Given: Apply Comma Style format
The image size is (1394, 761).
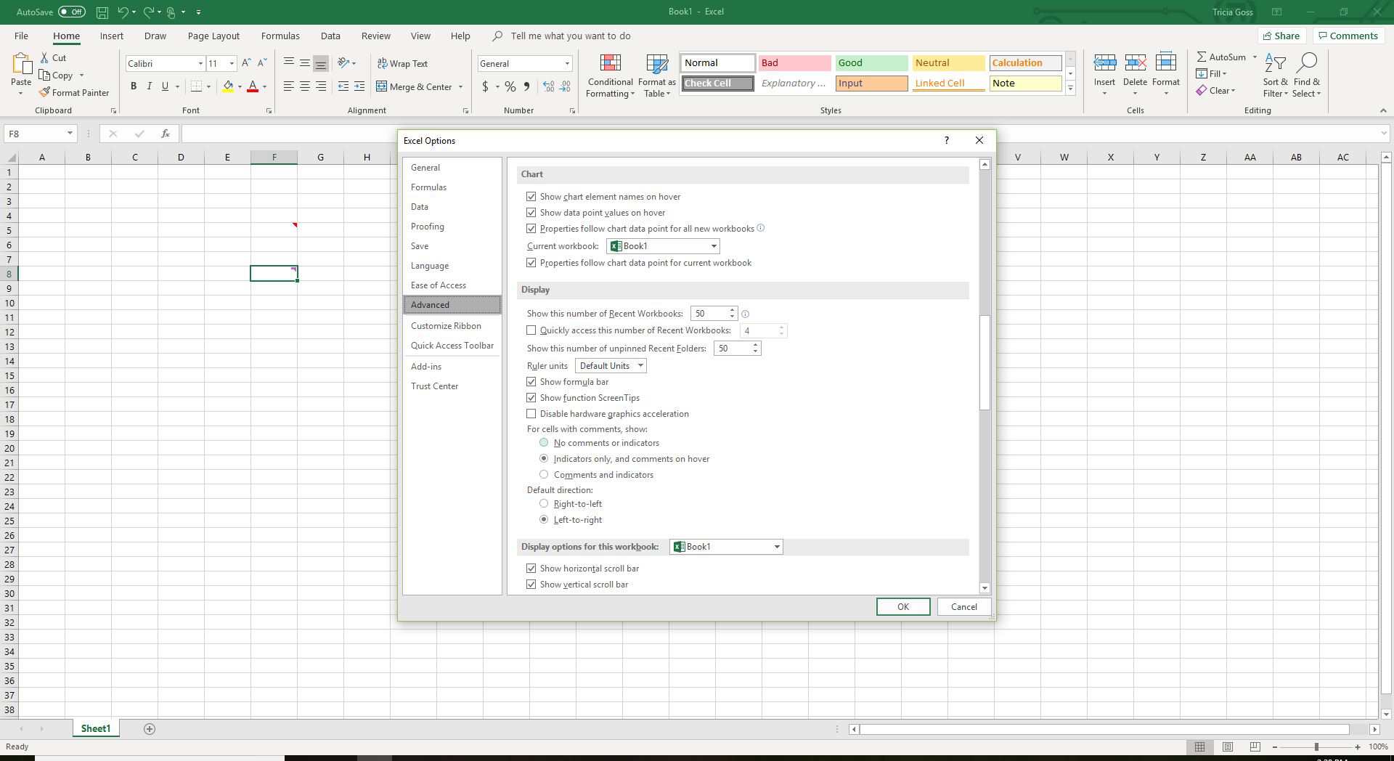Looking at the screenshot, I should [x=527, y=86].
